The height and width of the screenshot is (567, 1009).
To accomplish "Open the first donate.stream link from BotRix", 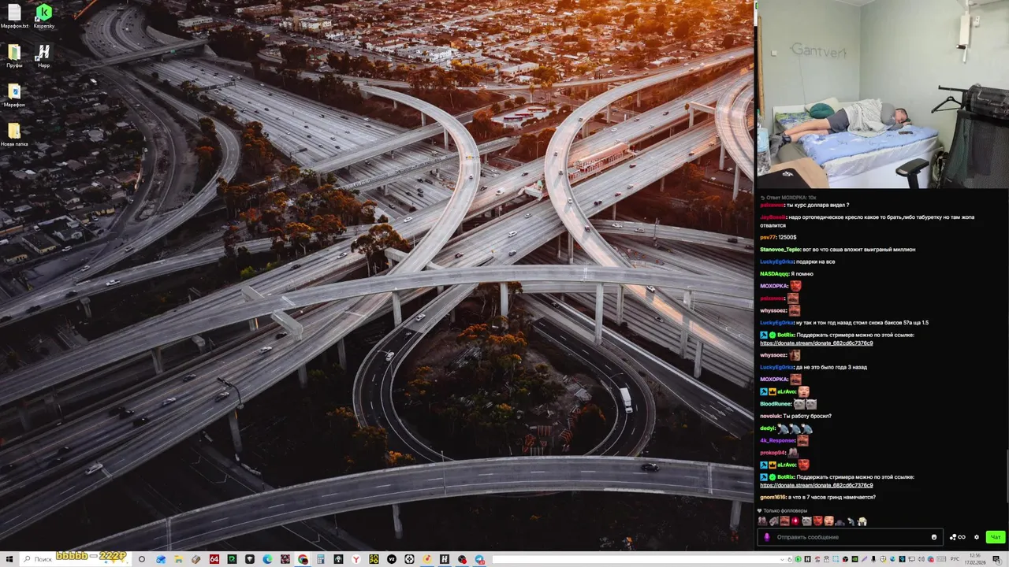I will click(x=816, y=343).
